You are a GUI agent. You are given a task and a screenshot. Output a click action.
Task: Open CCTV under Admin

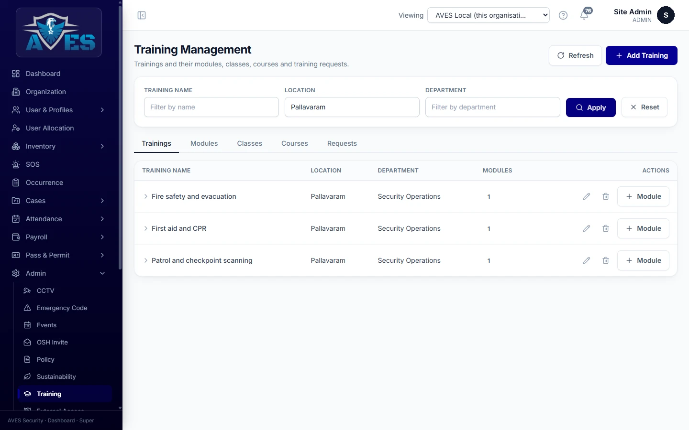coord(65,290)
